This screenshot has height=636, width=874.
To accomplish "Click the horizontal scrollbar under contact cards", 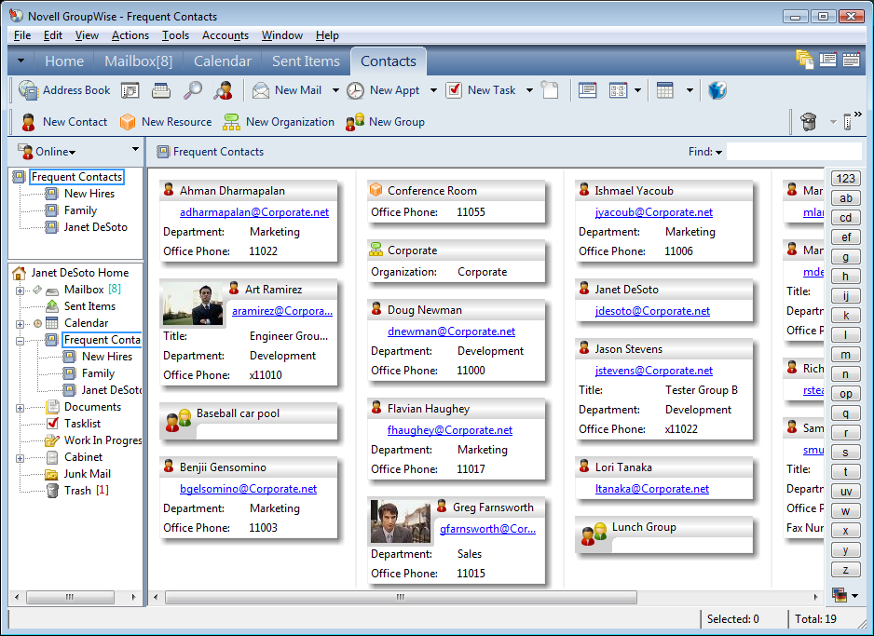I will point(401,597).
